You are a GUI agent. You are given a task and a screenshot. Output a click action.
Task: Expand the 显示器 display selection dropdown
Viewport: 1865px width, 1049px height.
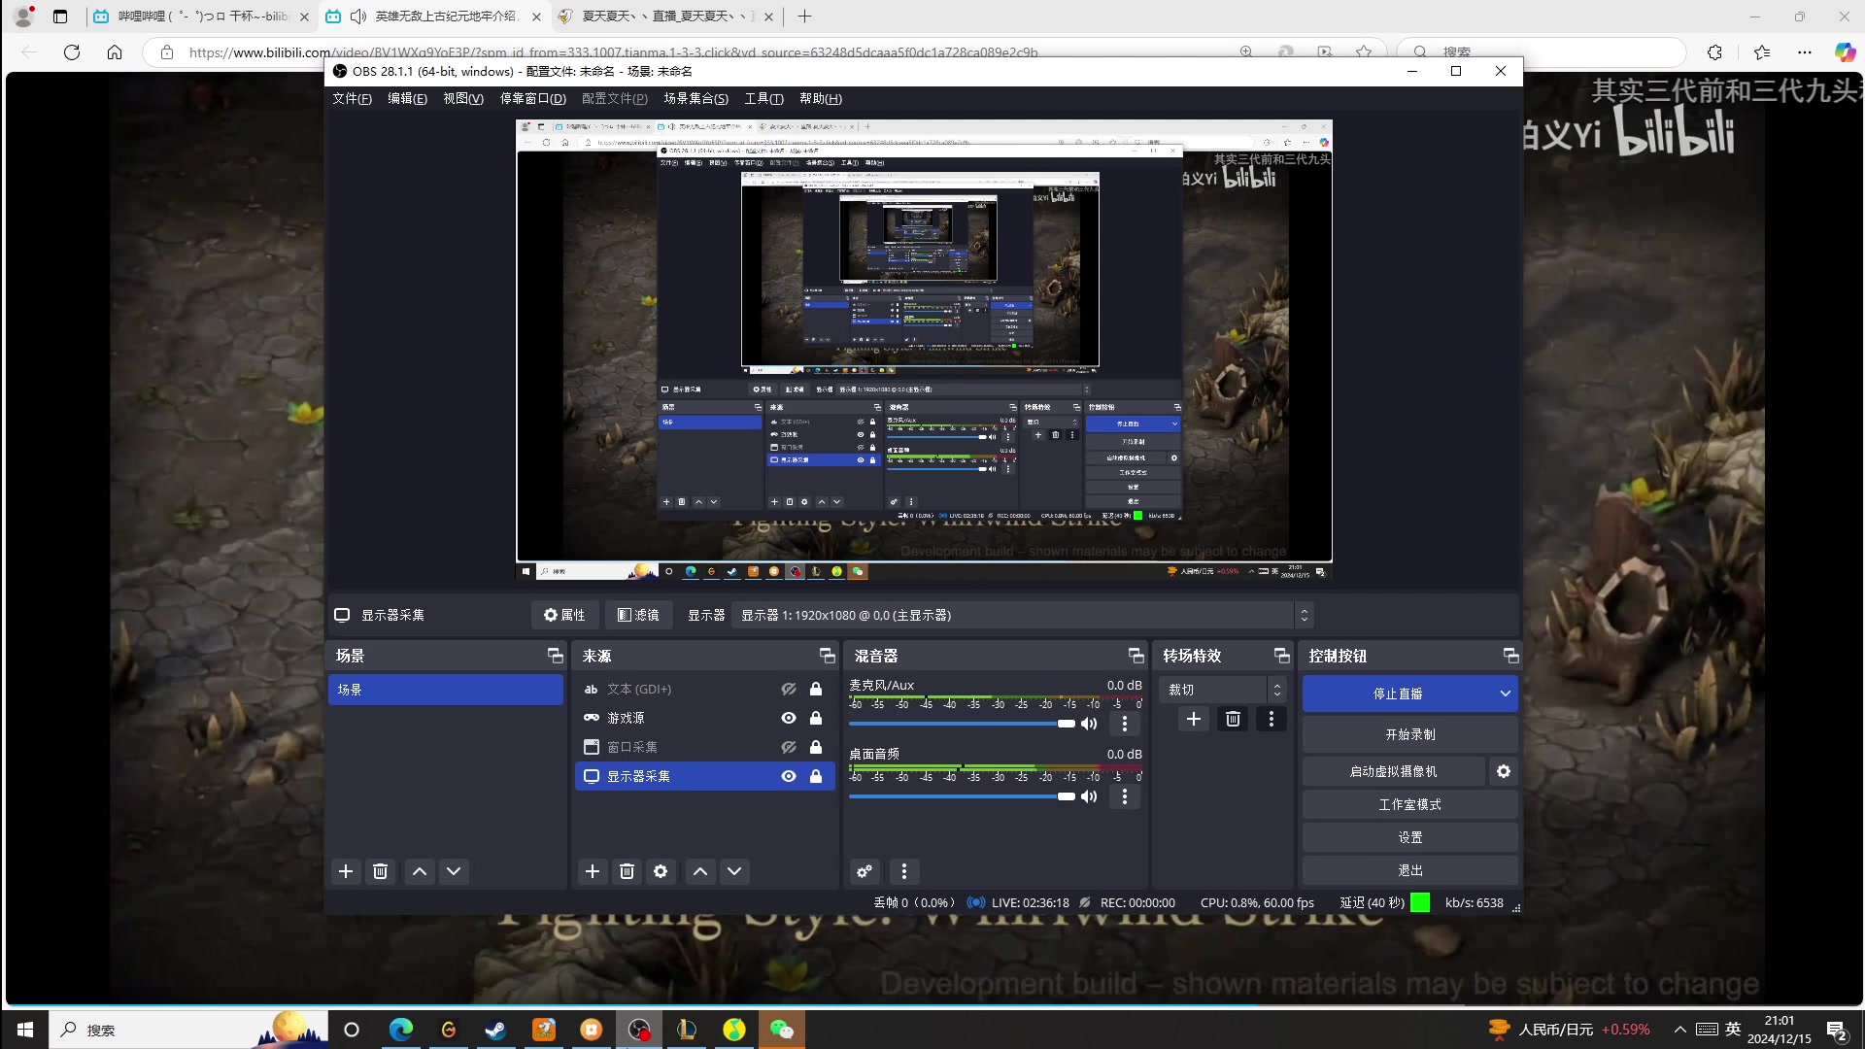[1305, 615]
